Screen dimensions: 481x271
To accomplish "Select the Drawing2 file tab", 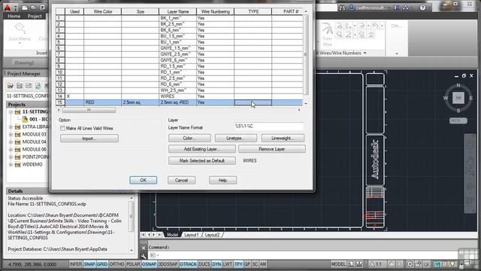I will 24,63.
